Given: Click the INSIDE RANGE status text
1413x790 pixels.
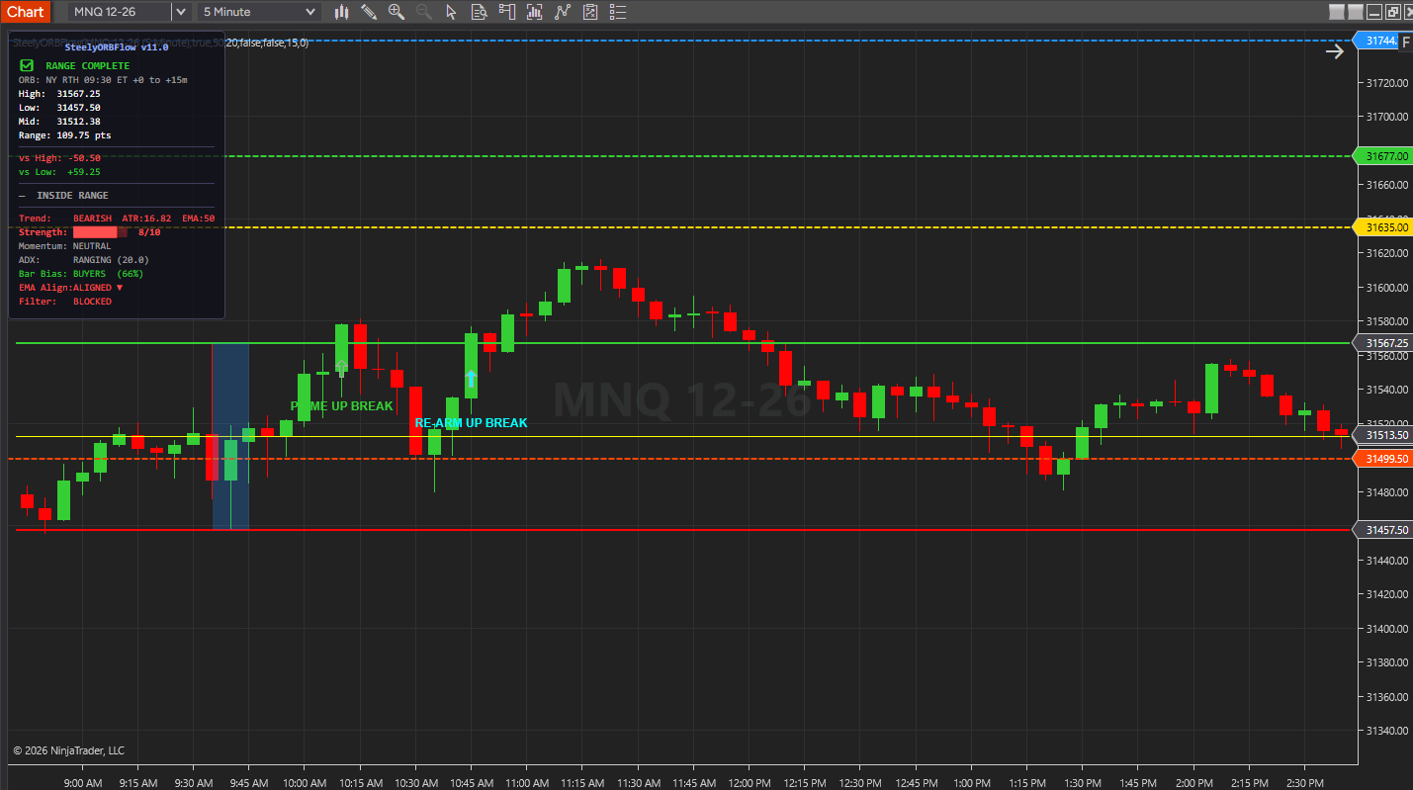Looking at the screenshot, I should pos(73,196).
